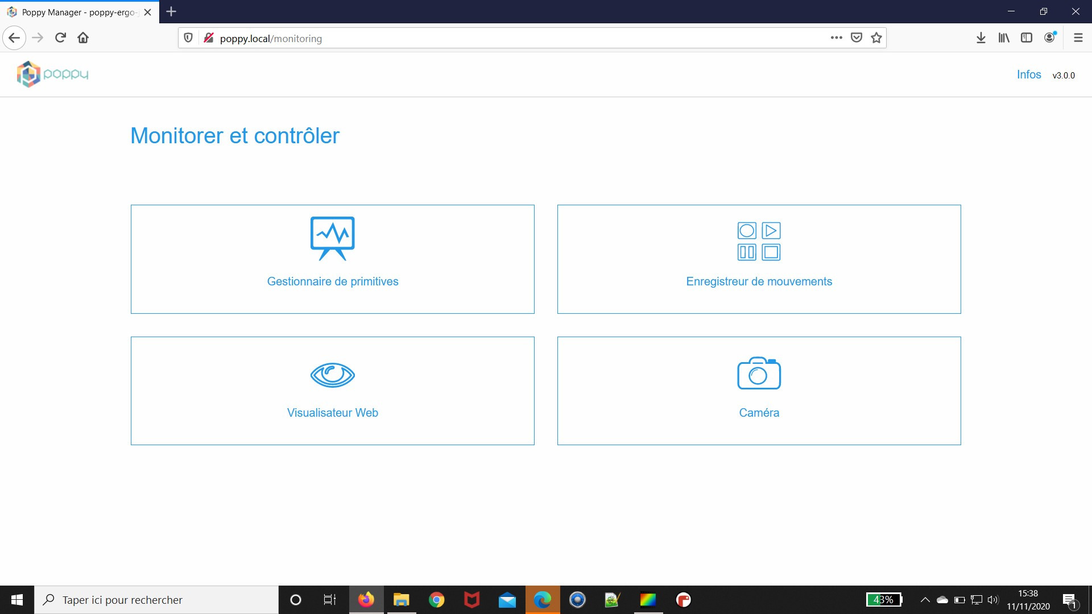Screen dimensions: 1092x614
Task: Open the notification center icon
Action: tap(1070, 600)
